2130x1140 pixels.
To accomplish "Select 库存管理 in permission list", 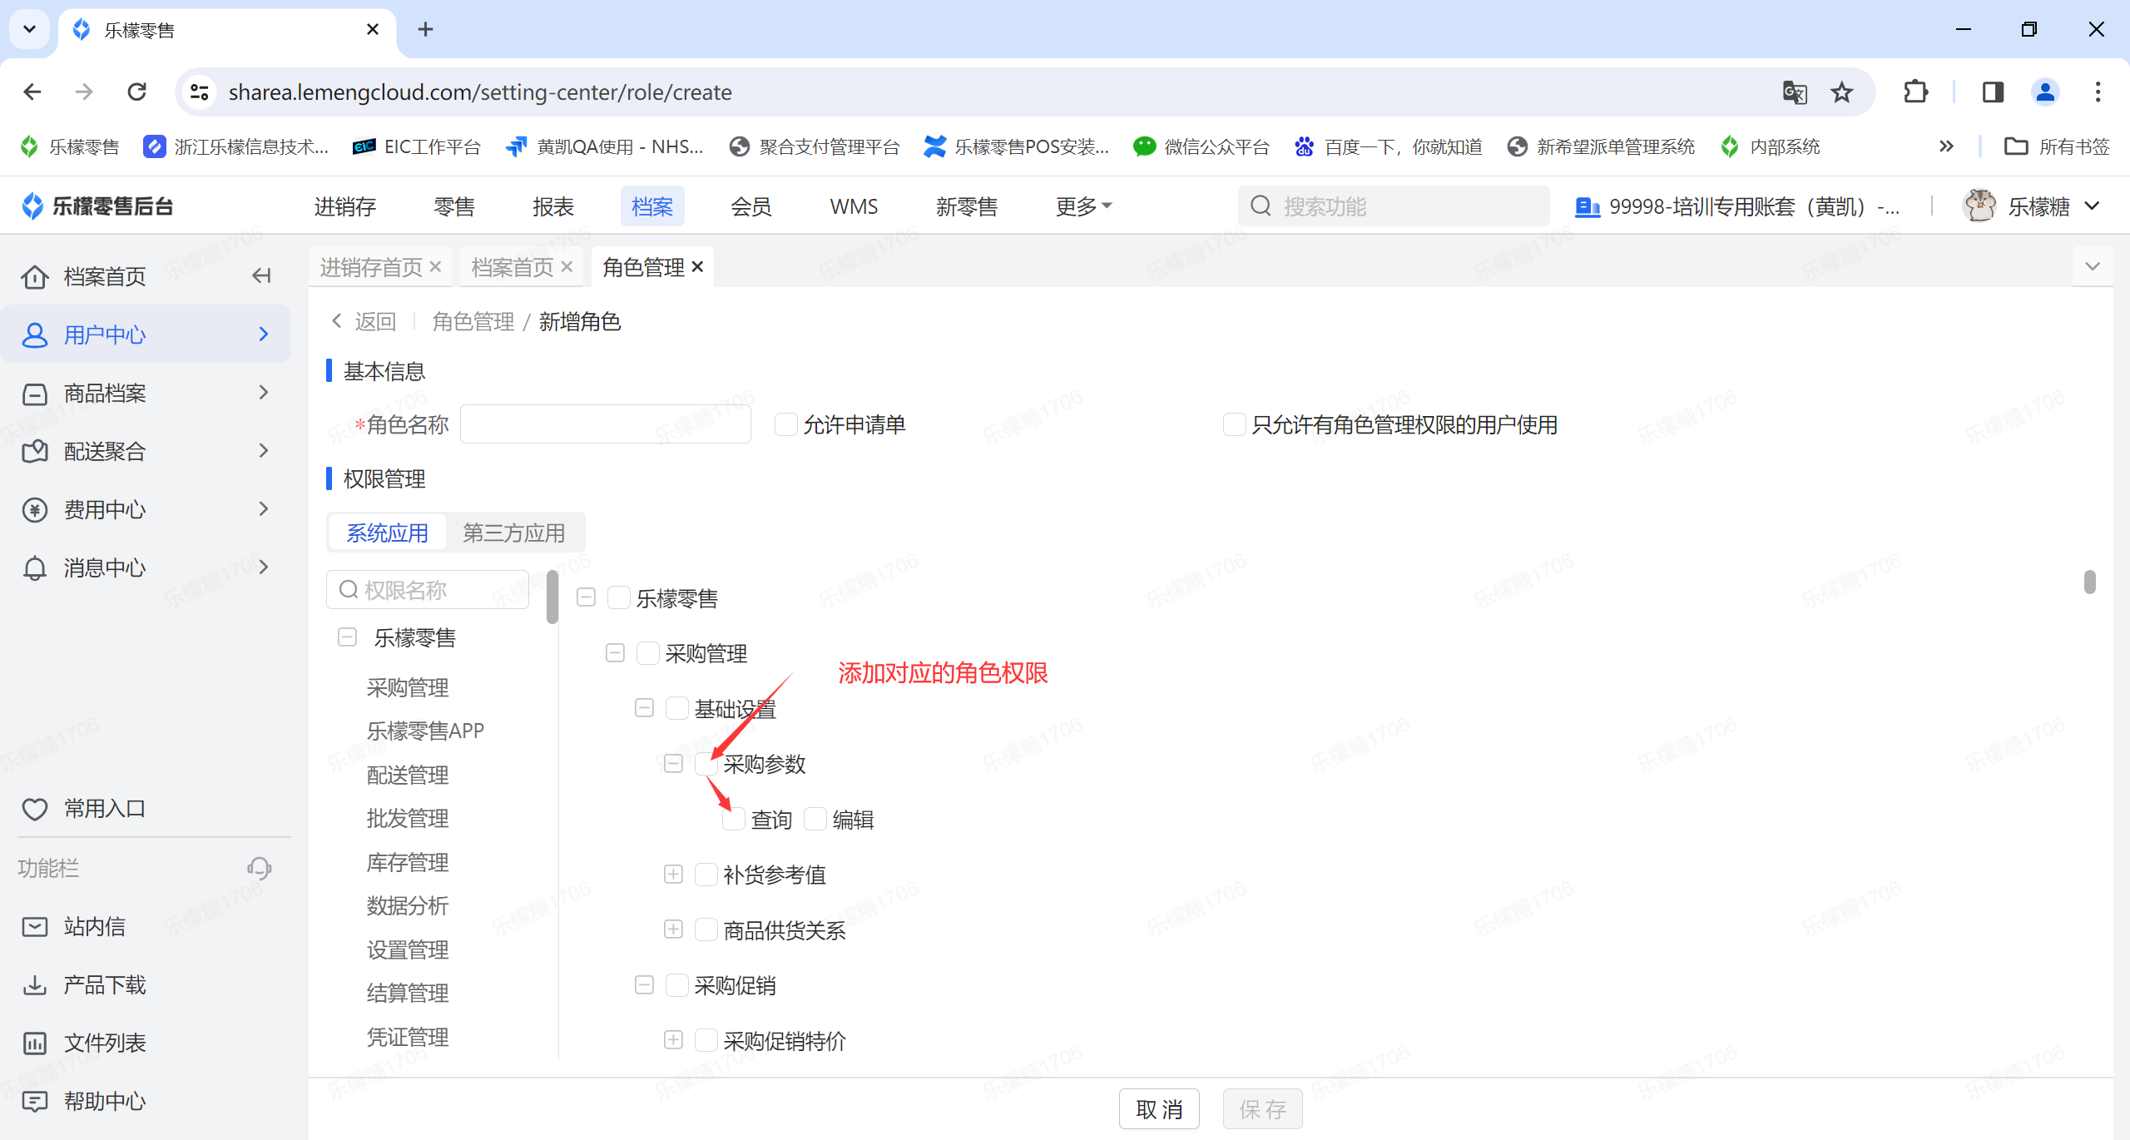I will tap(408, 862).
